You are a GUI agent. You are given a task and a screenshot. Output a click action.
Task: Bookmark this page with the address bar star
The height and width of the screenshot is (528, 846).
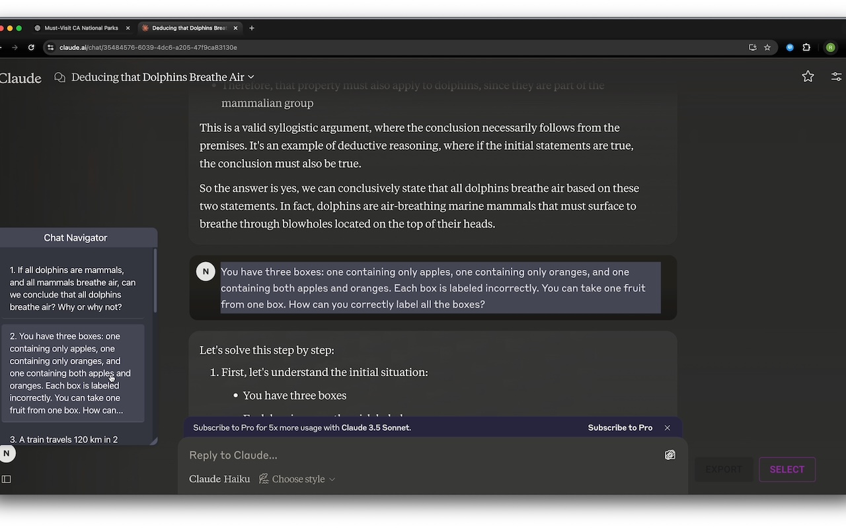coord(767,48)
